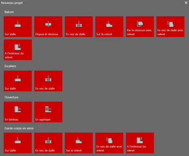This screenshot has width=189, height=156.
Task: Select Garde-corps en verre 'En nez de dalle'
Action: pos(48,143)
